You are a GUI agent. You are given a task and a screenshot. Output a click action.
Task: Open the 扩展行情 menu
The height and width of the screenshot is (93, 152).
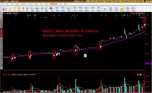point(23,4)
